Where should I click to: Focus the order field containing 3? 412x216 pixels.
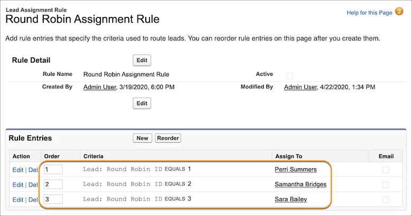(x=53, y=199)
